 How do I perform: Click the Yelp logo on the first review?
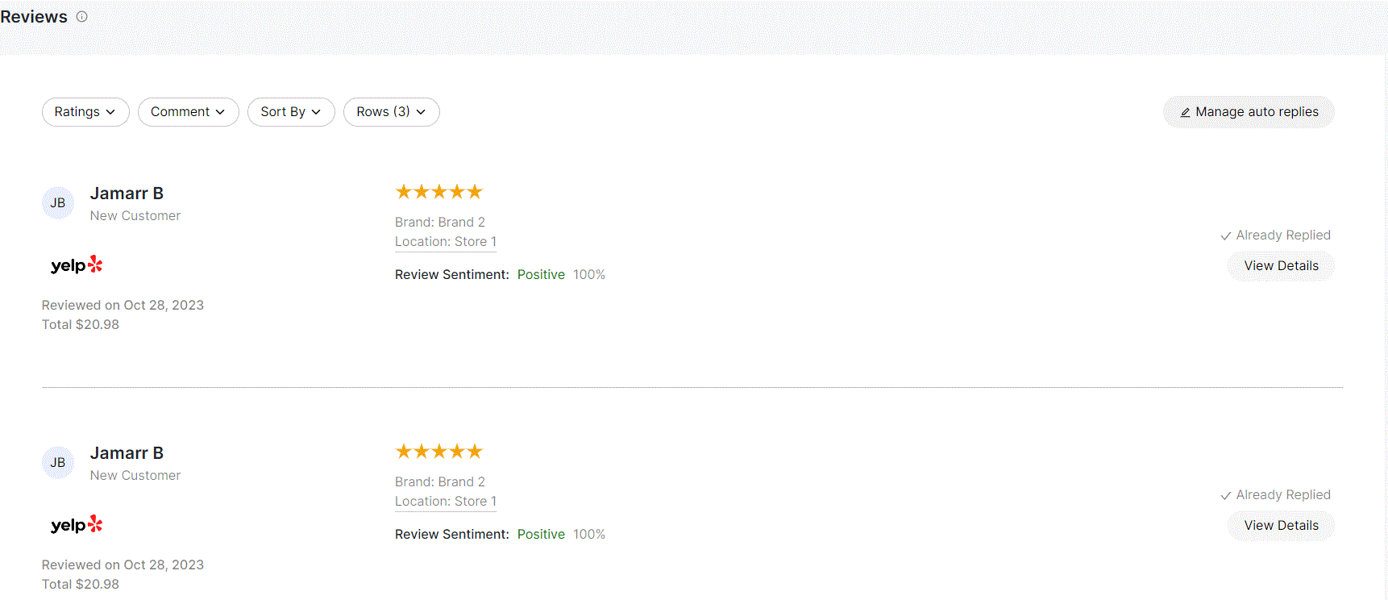pyautogui.click(x=77, y=265)
